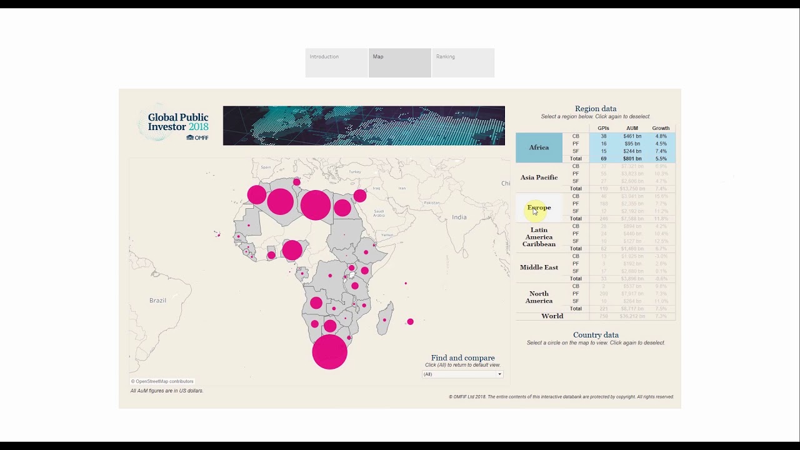Click the GPIs column header
Image resolution: width=800 pixels, height=450 pixels.
pos(603,128)
